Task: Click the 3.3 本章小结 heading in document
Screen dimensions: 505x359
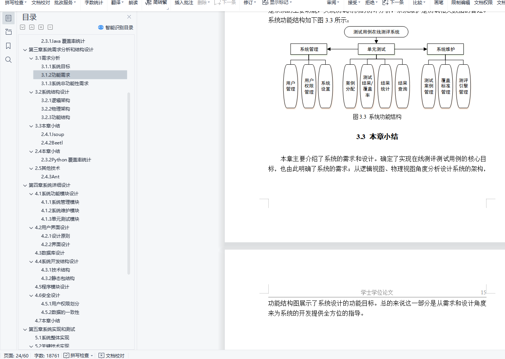Action: pos(377,137)
